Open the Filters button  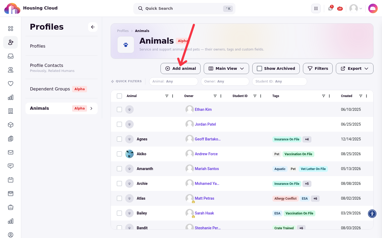point(318,68)
